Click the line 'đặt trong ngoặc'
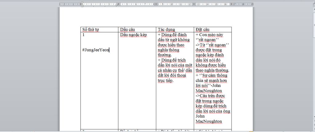315x132 pixels. [210, 101]
